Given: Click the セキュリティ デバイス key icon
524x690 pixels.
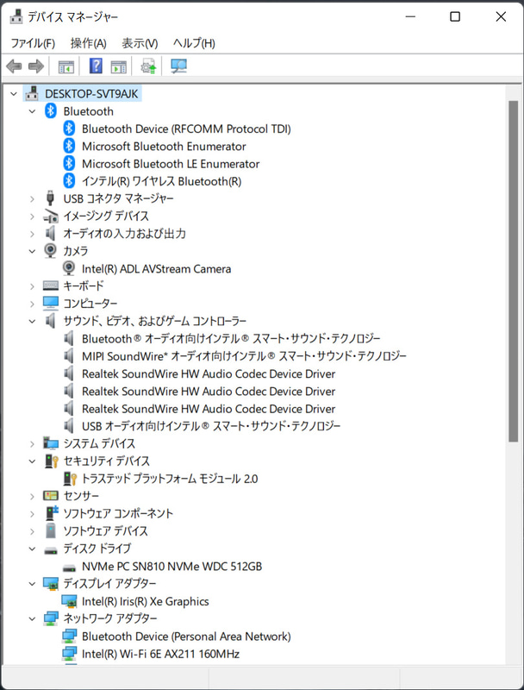Looking at the screenshot, I should [x=52, y=461].
